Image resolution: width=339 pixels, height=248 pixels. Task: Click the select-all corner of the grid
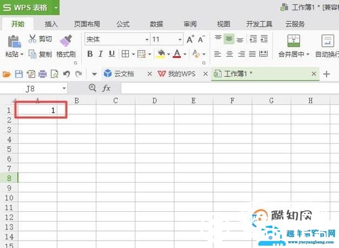click(13, 101)
